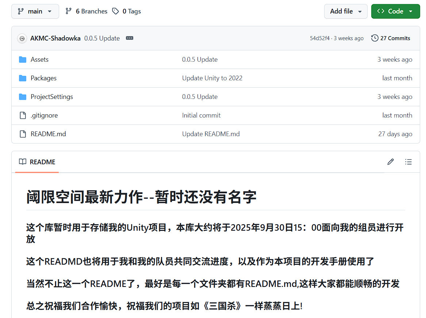Screen dimensions: 426x318
Task: Click the README.md file icon
Action: [23, 134]
